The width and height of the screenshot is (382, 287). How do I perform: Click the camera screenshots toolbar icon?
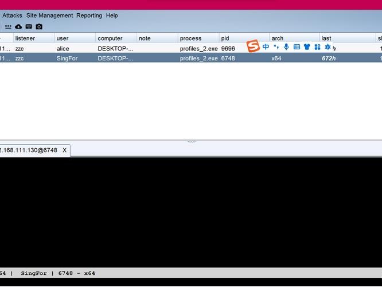click(x=39, y=26)
